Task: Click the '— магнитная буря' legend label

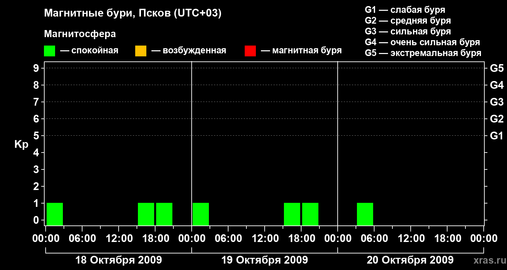Action: (301, 51)
